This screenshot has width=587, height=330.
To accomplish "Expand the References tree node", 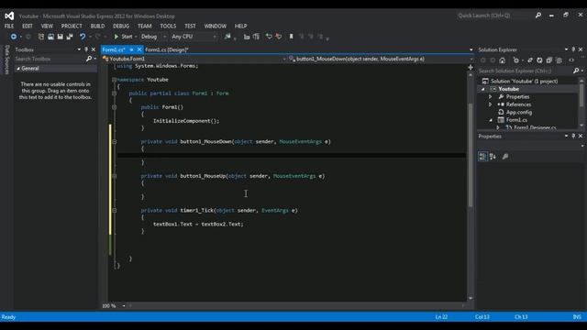I will (491, 104).
